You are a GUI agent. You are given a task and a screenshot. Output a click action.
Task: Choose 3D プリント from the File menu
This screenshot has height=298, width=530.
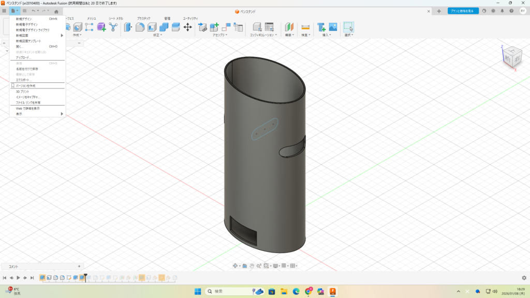coord(23,92)
